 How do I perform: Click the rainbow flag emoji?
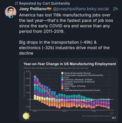pyautogui.click(x=49, y=9)
